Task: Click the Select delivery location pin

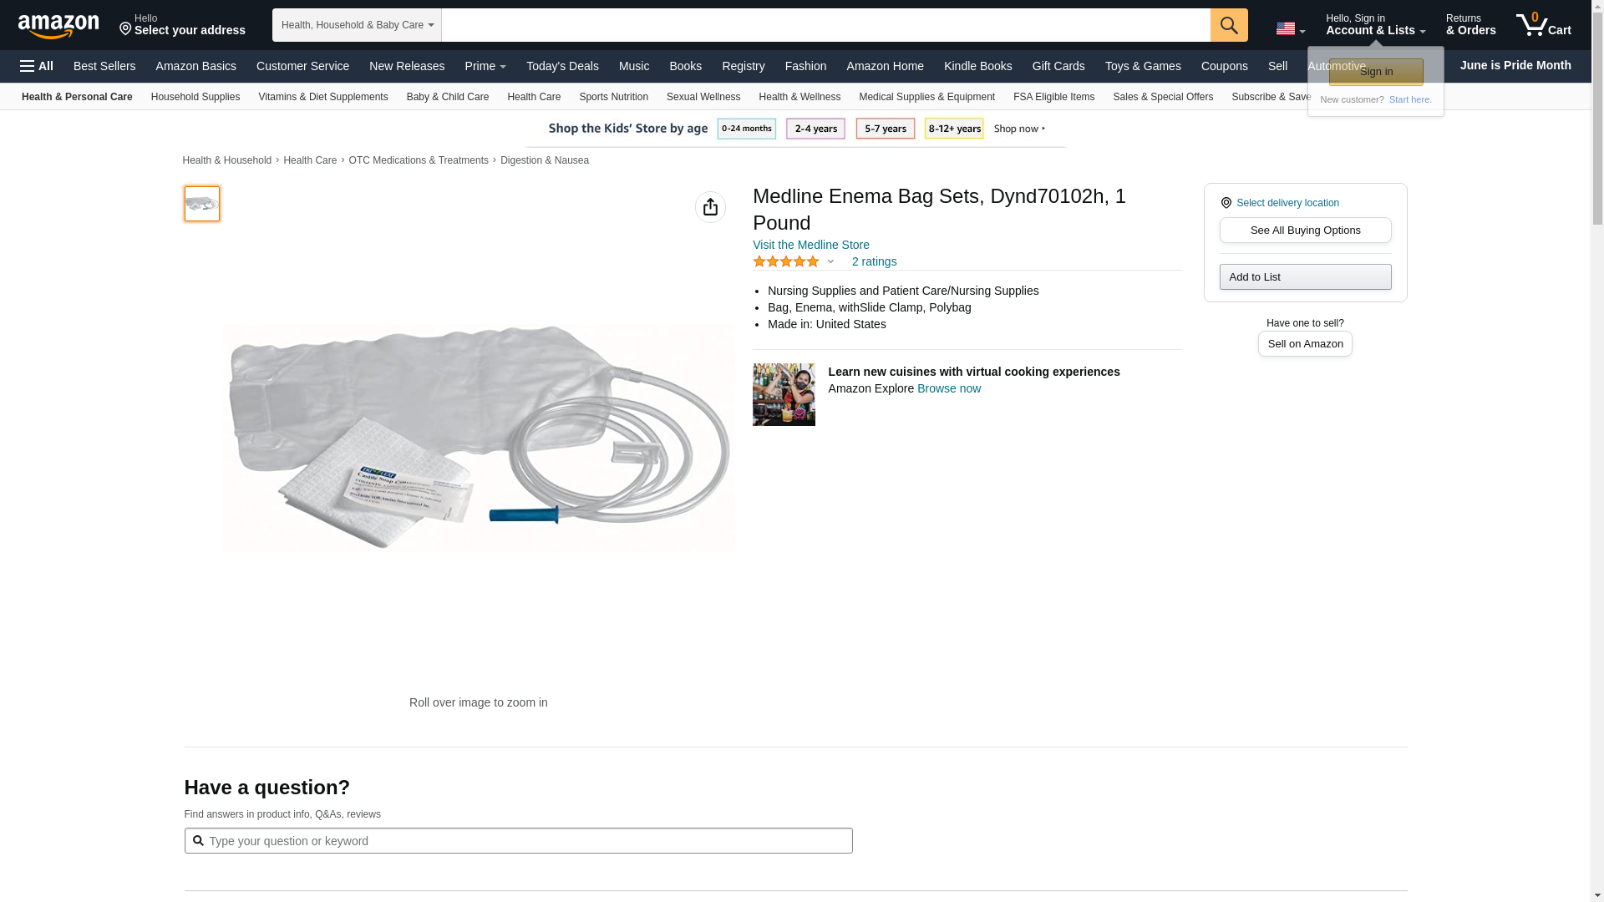Action: click(1226, 203)
